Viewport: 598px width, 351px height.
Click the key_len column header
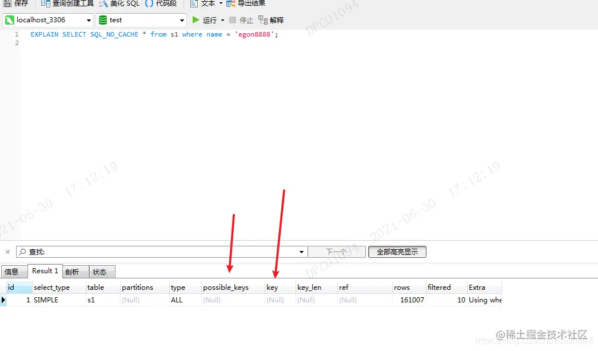click(317, 288)
